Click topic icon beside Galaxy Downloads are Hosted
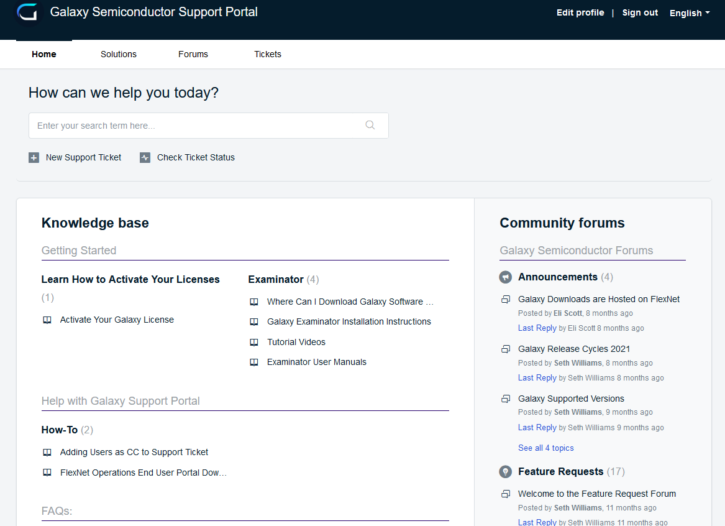Viewport: 725px width, 526px height. [506, 299]
